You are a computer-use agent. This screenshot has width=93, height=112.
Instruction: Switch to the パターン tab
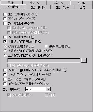(x=34, y=3)
